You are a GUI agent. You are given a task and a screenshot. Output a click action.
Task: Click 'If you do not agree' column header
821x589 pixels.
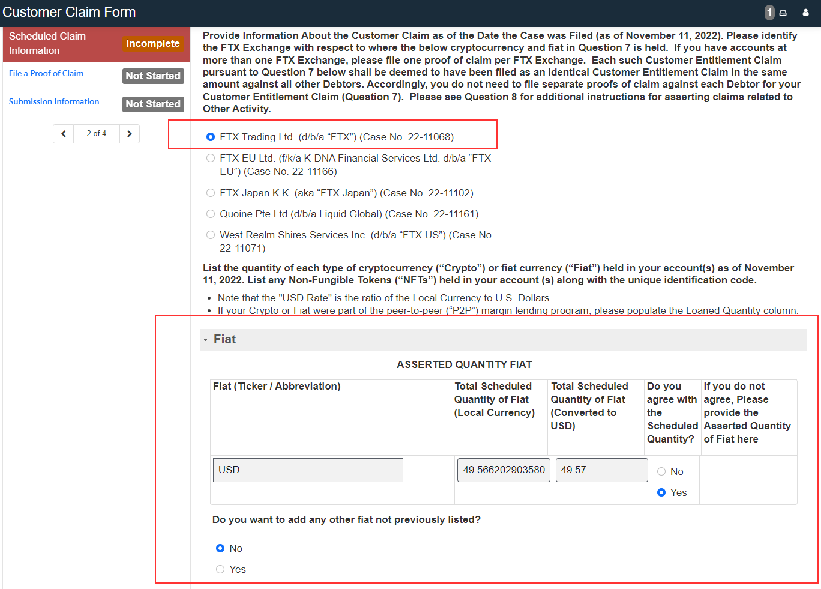tap(747, 412)
